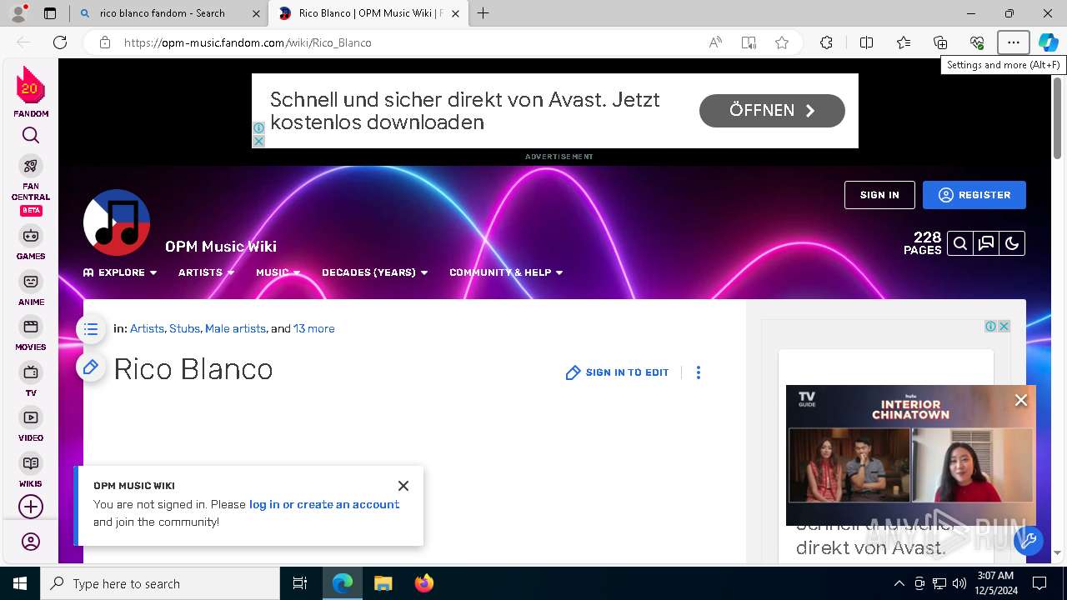The image size is (1067, 600).
Task: Expand Community & Help menu
Action: pyautogui.click(x=506, y=272)
